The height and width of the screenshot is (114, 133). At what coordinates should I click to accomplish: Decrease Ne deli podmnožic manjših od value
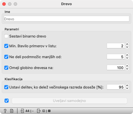point(127,58)
